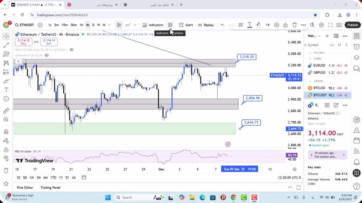The height and width of the screenshot is (203, 362).
Task: Open the Fibonacci retracement tools
Action: point(6,54)
